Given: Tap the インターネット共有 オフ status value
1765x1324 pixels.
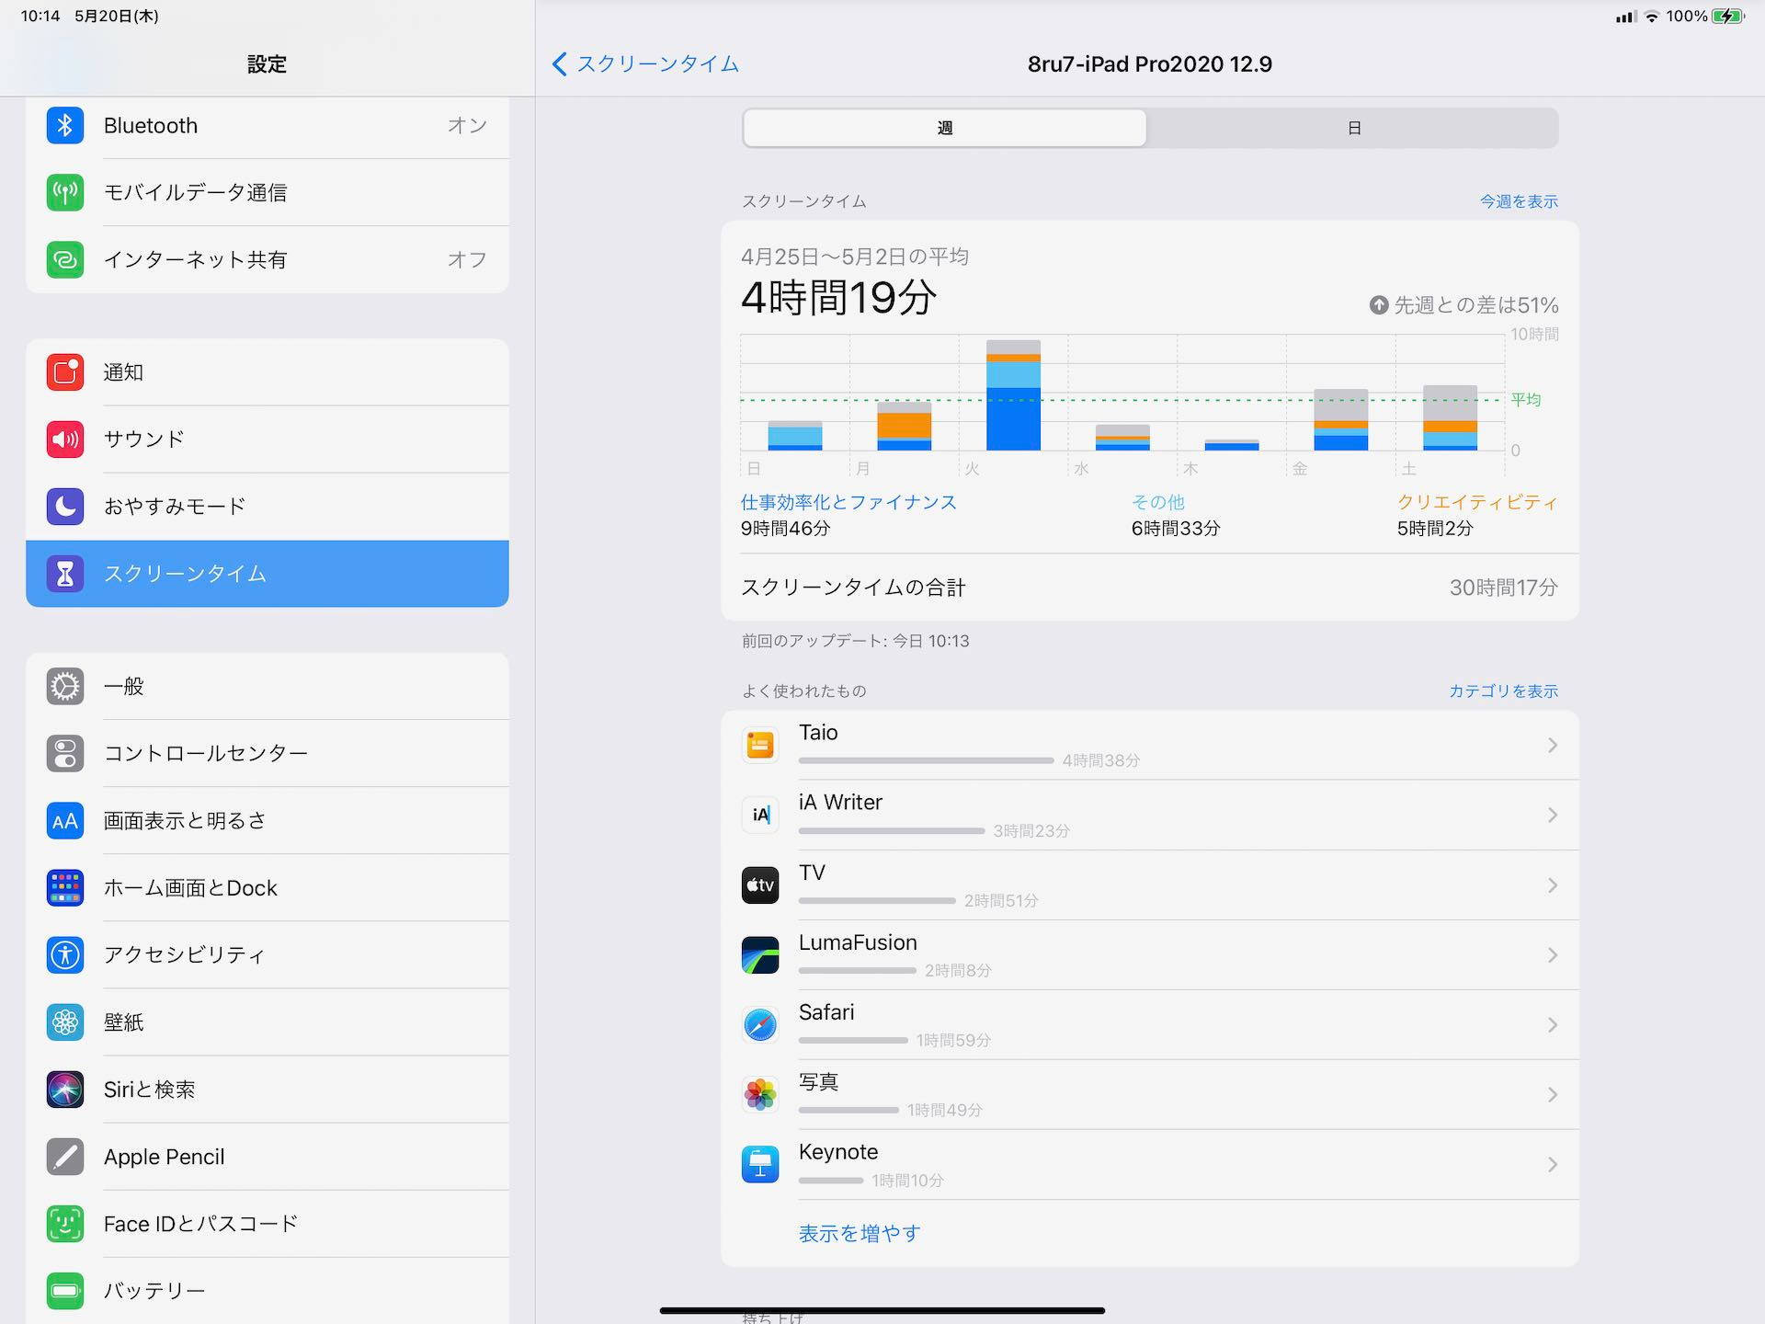Looking at the screenshot, I should (x=467, y=259).
